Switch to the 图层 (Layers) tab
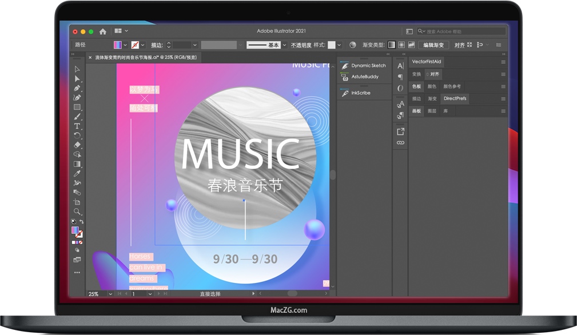The width and height of the screenshot is (577, 335). 432,111
